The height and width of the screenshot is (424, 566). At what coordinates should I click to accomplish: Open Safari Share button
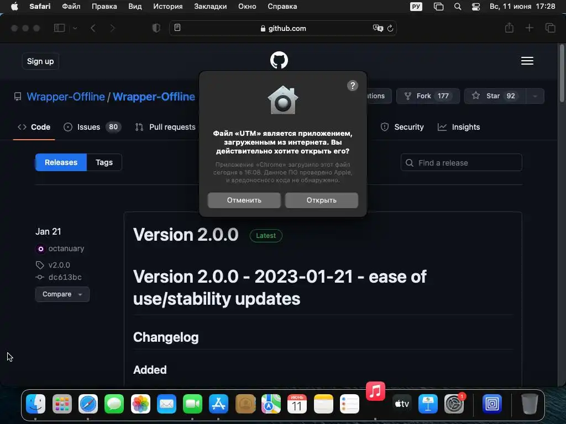(x=509, y=28)
